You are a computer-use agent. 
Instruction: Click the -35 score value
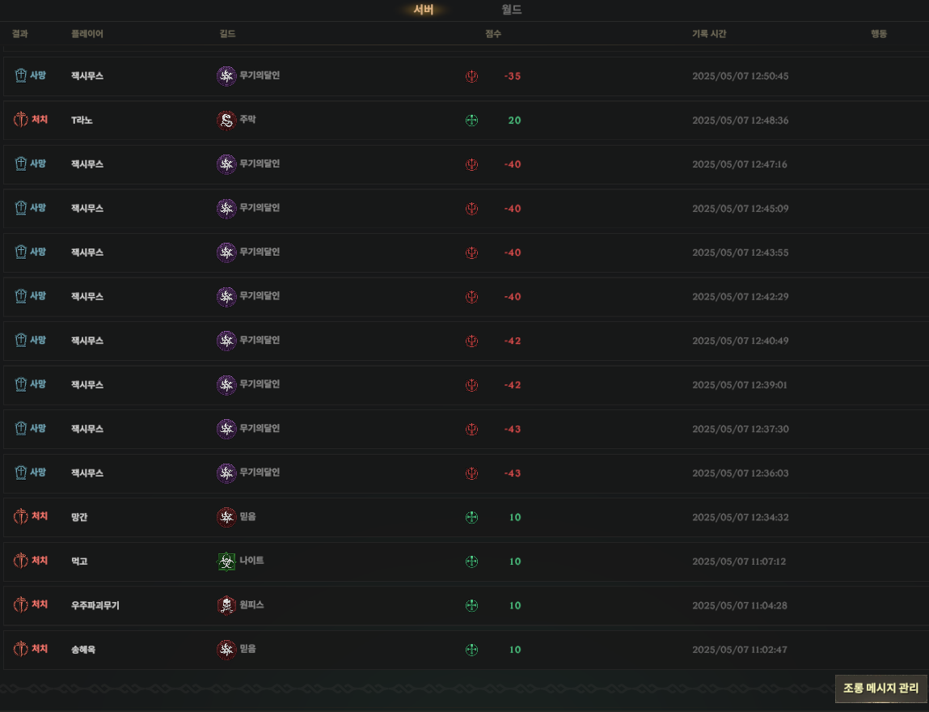click(x=513, y=76)
